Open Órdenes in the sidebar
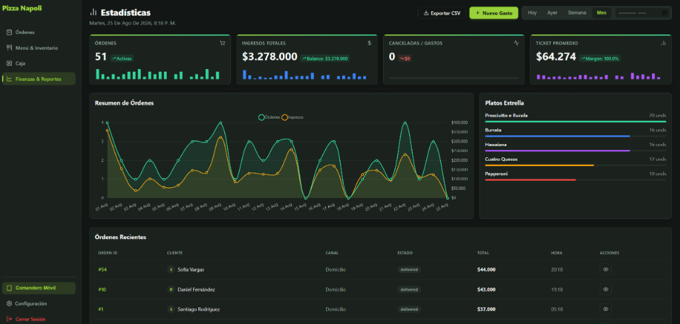Image resolution: width=680 pixels, height=324 pixels. tap(39, 33)
